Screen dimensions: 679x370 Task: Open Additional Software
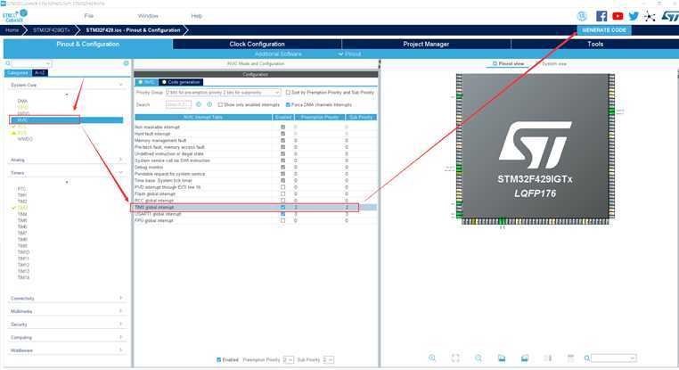pos(278,54)
